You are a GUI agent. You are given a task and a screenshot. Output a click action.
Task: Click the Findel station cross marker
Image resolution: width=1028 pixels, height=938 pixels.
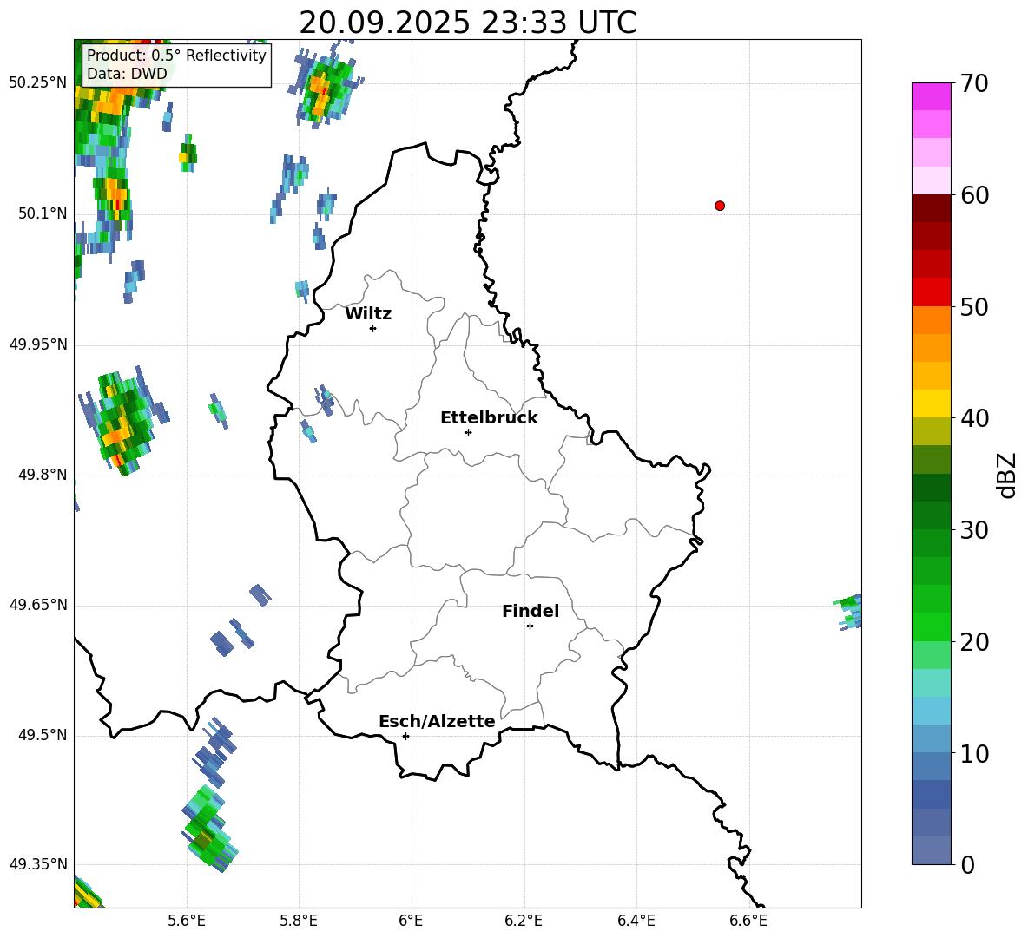(530, 626)
